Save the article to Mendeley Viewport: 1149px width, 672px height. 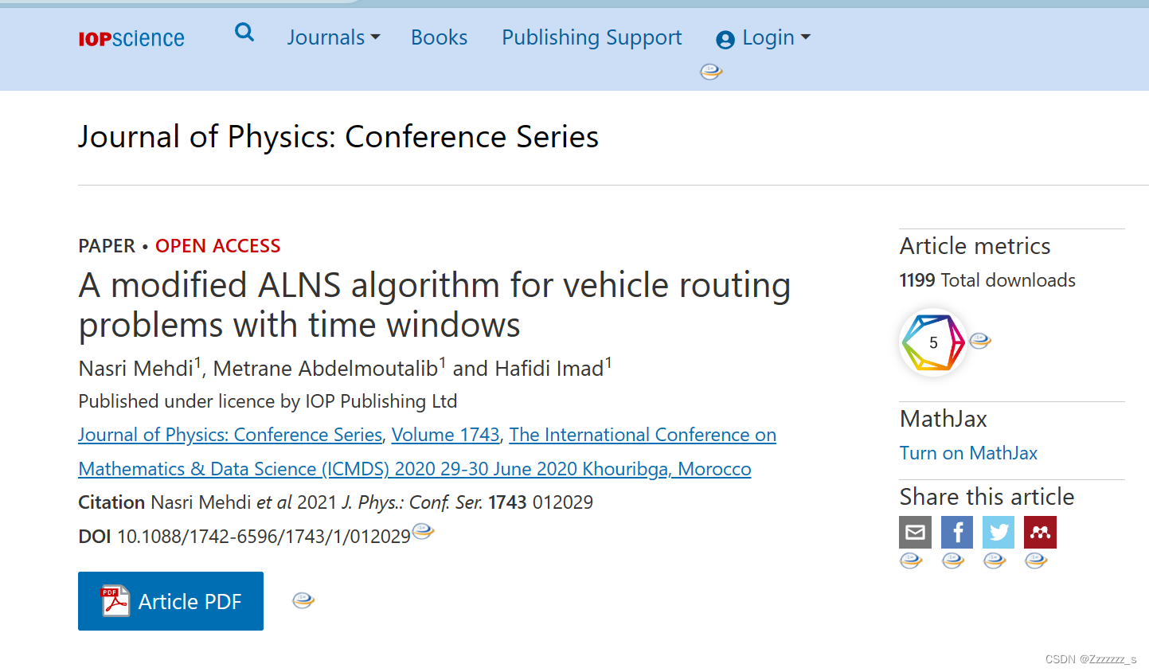[1039, 532]
